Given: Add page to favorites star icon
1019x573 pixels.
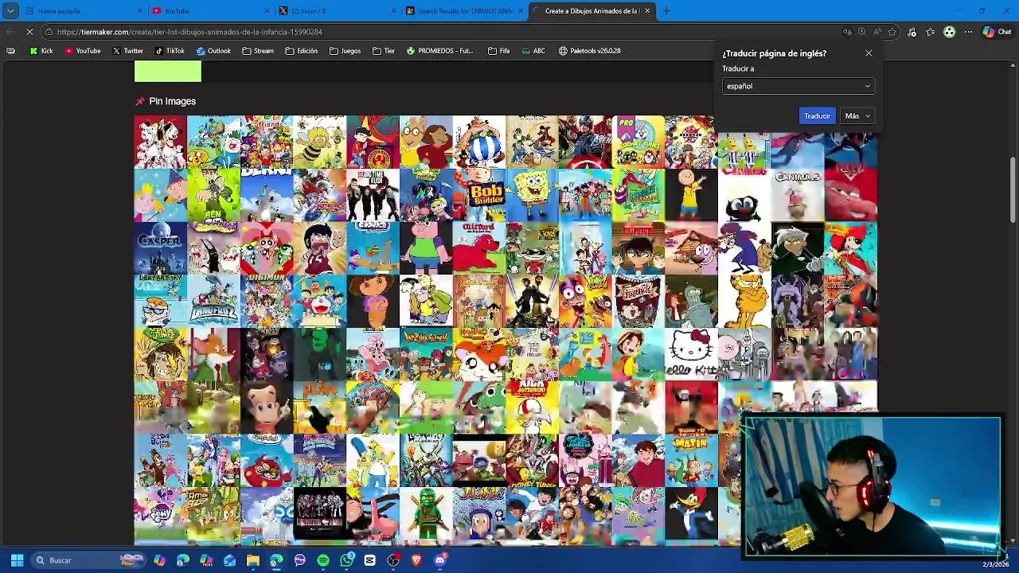Looking at the screenshot, I should click(892, 32).
